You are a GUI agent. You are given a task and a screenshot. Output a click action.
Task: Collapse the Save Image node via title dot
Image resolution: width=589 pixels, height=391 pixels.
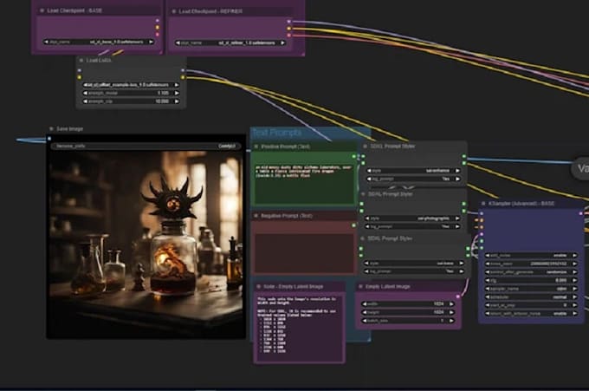tap(52, 129)
